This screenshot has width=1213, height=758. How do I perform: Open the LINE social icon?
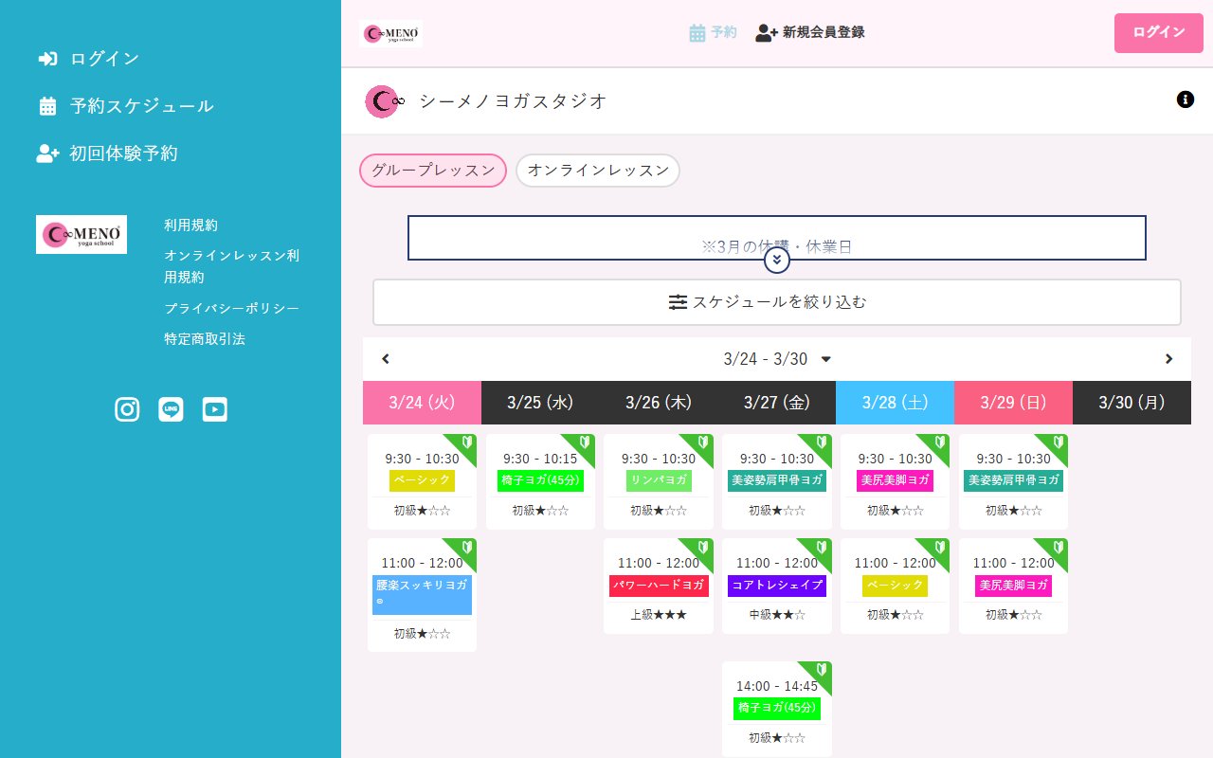click(x=171, y=408)
